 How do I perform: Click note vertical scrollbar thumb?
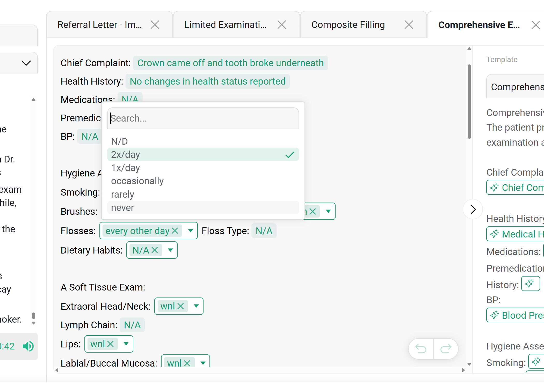point(469,101)
